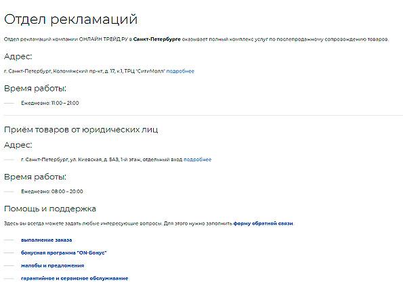Screen dimensions: 403x285
Task: Click the Коломяжский пр-кт address text
Action: (x=84, y=71)
